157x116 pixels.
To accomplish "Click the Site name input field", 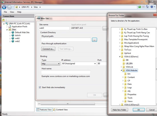I will coord(54,28).
